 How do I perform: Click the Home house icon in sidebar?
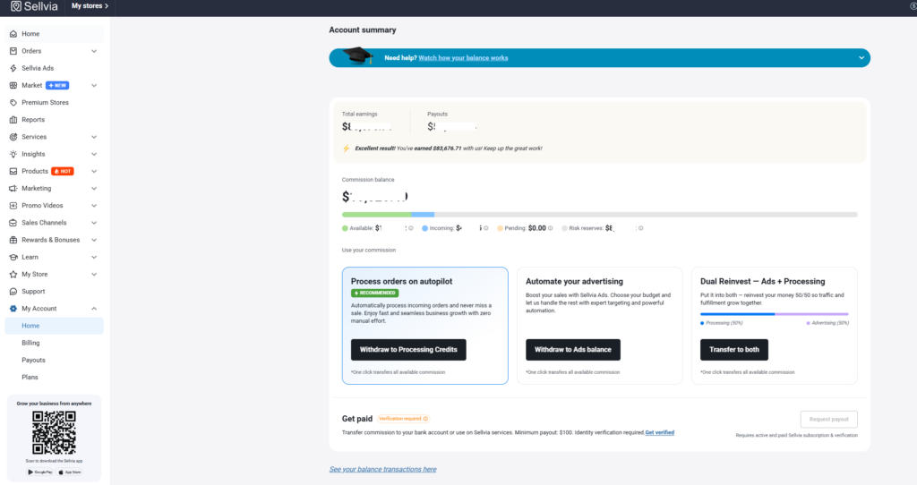coord(13,34)
